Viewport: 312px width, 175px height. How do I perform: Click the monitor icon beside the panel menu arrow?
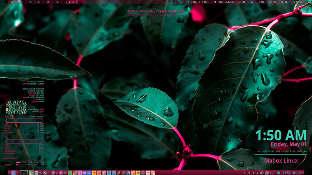pyautogui.click(x=18, y=173)
